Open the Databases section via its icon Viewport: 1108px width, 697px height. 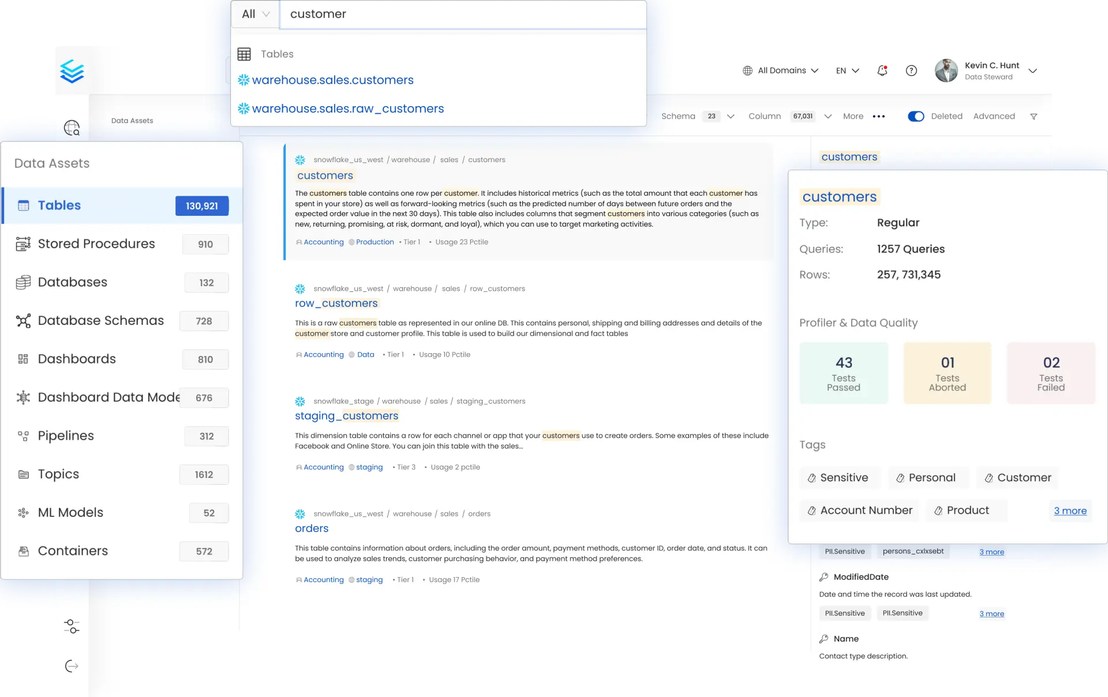click(x=23, y=282)
